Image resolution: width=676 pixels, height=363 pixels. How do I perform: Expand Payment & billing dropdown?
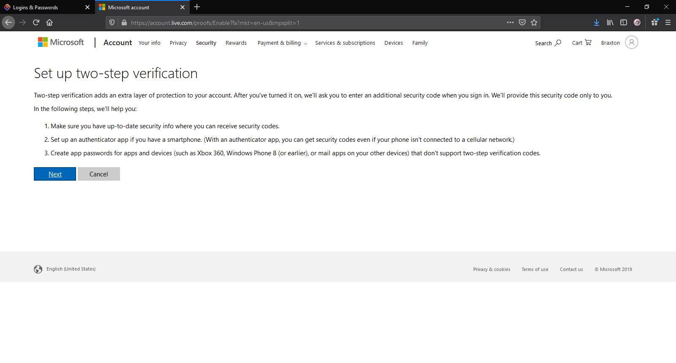point(282,43)
